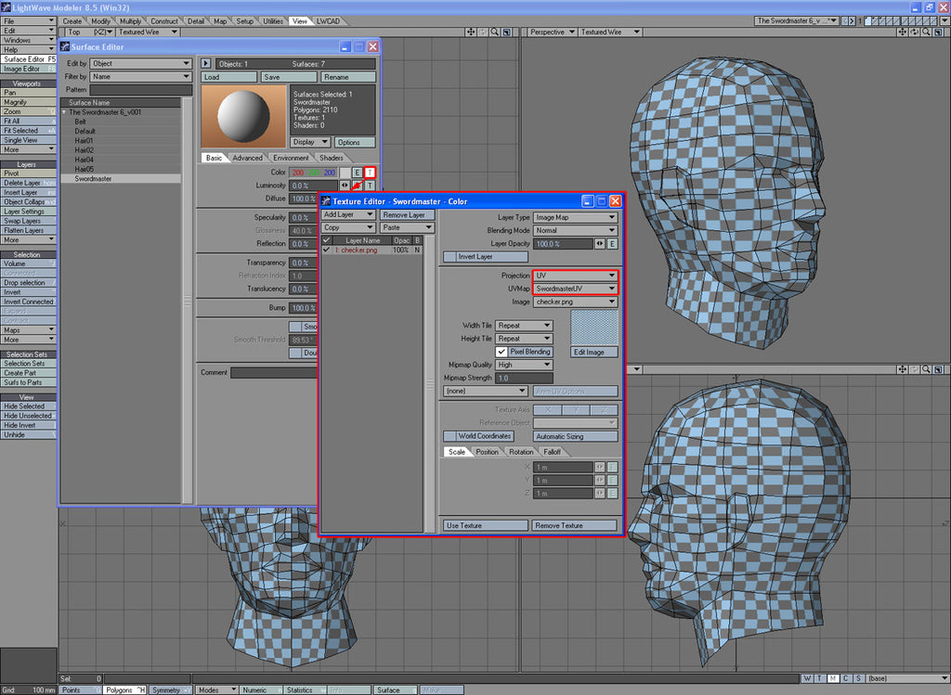
Task: Toggle the checker.png layer enable checkmark
Action: pos(326,250)
